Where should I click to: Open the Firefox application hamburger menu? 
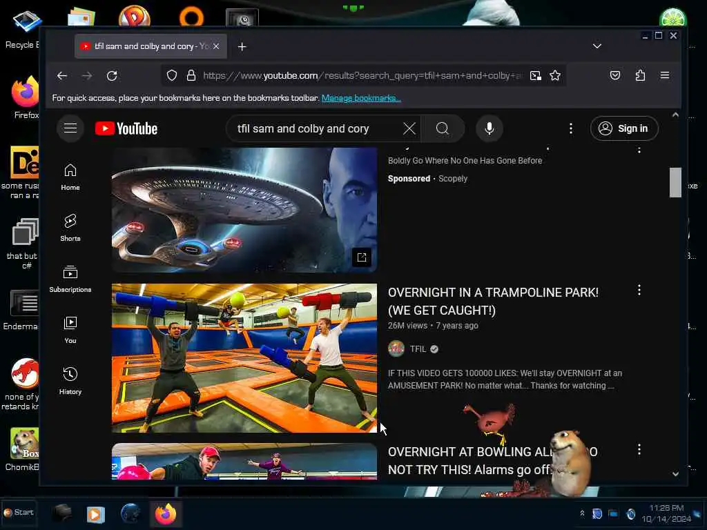665,75
